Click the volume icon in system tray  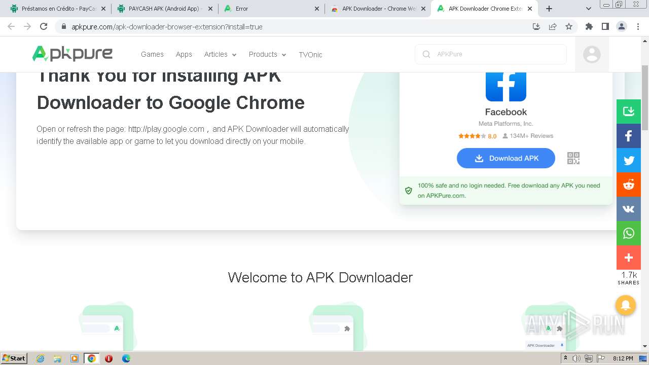click(576, 358)
